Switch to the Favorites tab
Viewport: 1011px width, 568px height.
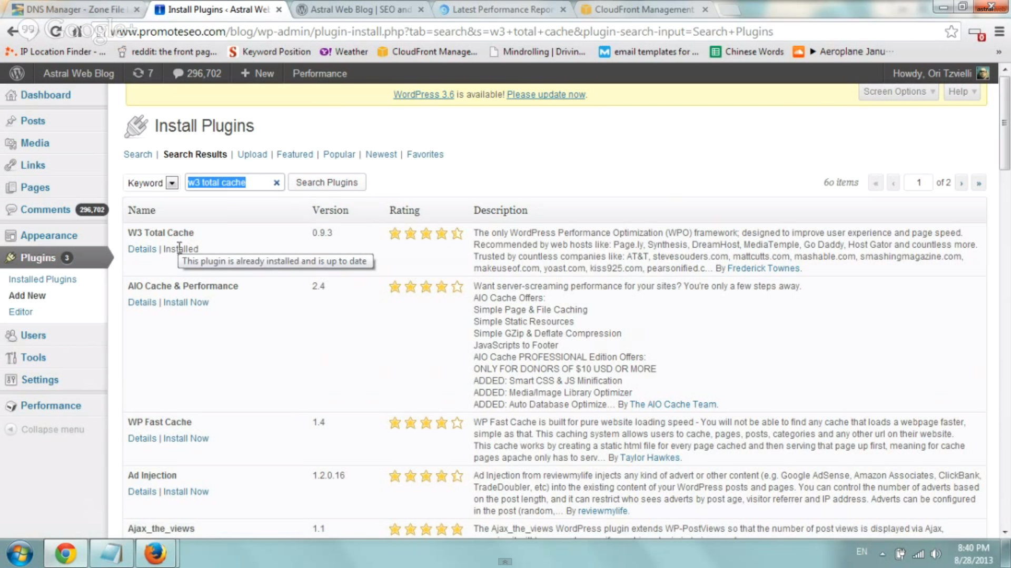(x=425, y=154)
